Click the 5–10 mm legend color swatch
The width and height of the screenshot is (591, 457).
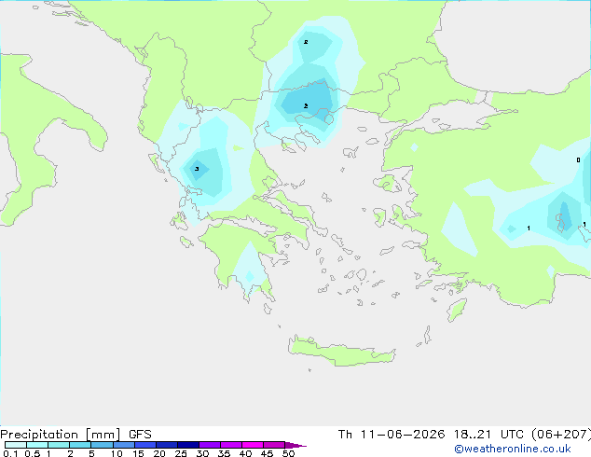102,445
